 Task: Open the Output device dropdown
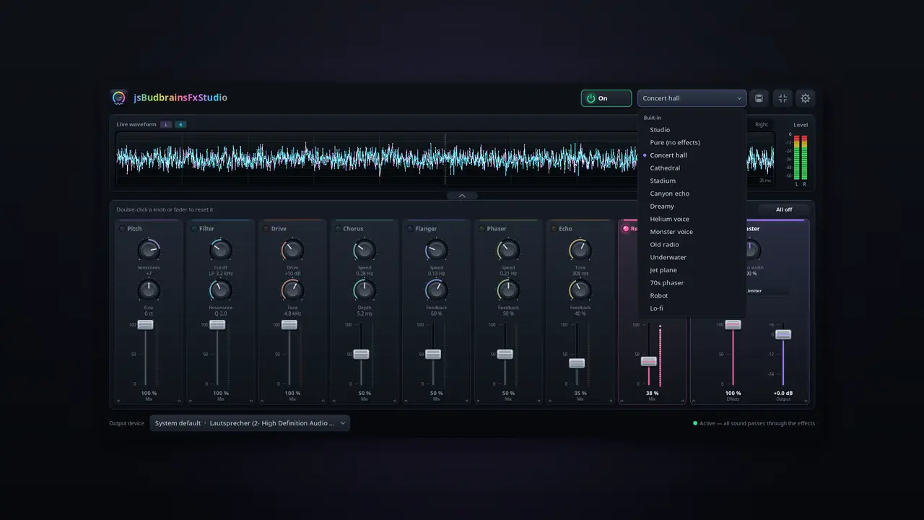coord(250,423)
